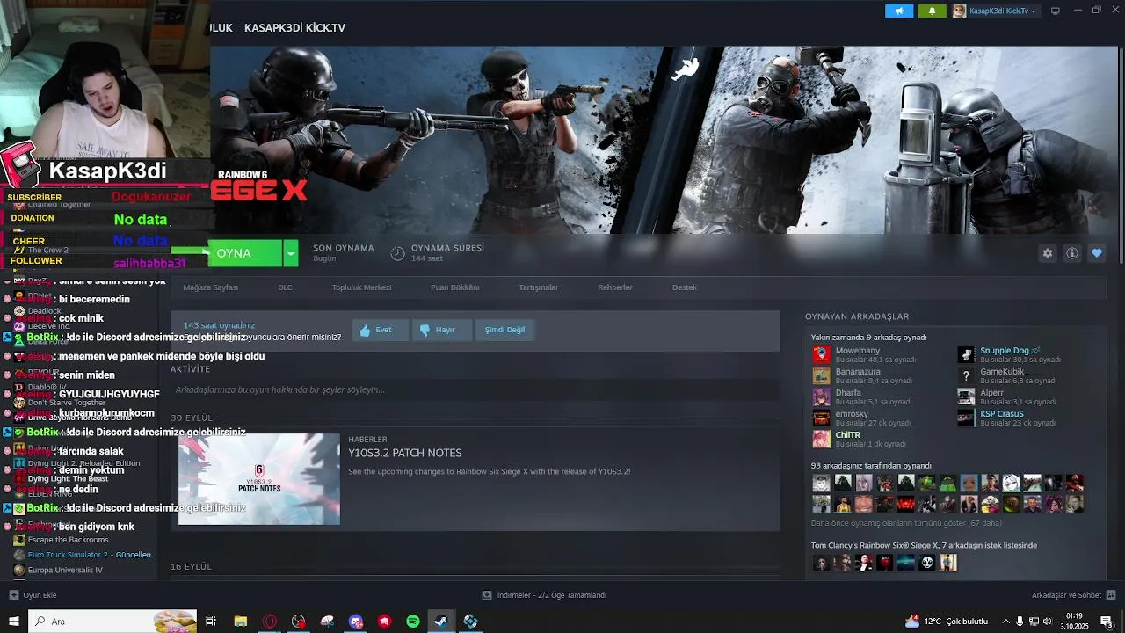Open Spotify from taskbar
Viewport: 1125px width, 633px height.
pos(413,622)
